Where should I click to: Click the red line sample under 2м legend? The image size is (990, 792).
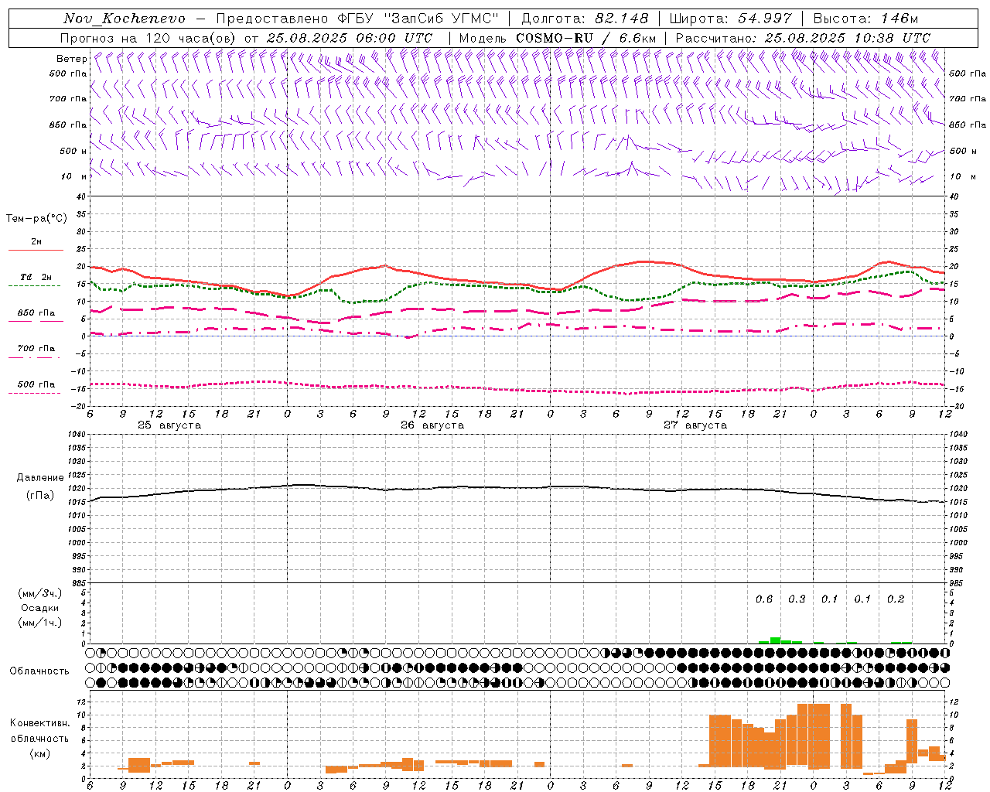pyautogui.click(x=36, y=250)
